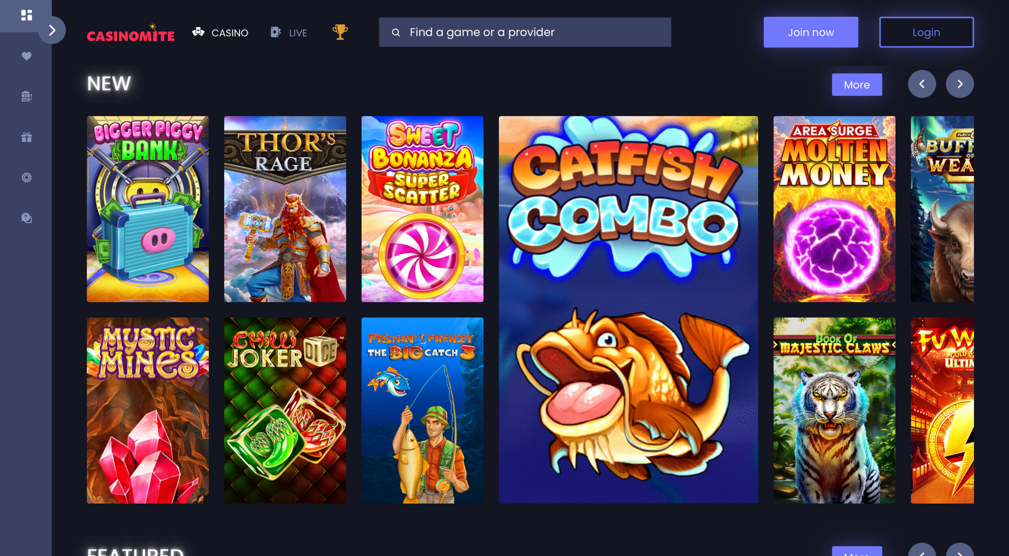This screenshot has height=556, width=1009.
Task: Open the LIVE casino section
Action: click(289, 33)
